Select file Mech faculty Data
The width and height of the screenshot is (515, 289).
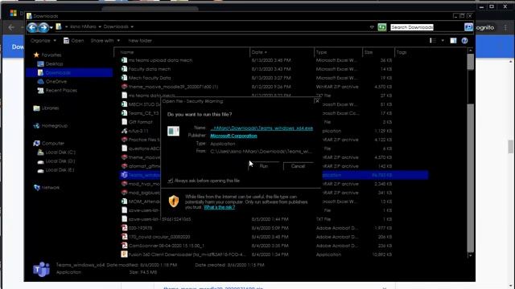pos(150,78)
